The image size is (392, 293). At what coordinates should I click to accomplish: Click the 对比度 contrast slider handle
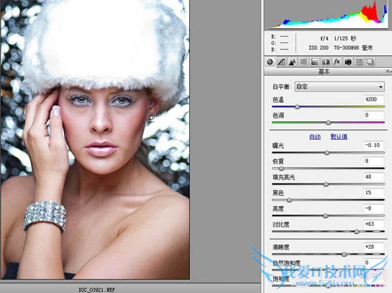[x=357, y=231]
